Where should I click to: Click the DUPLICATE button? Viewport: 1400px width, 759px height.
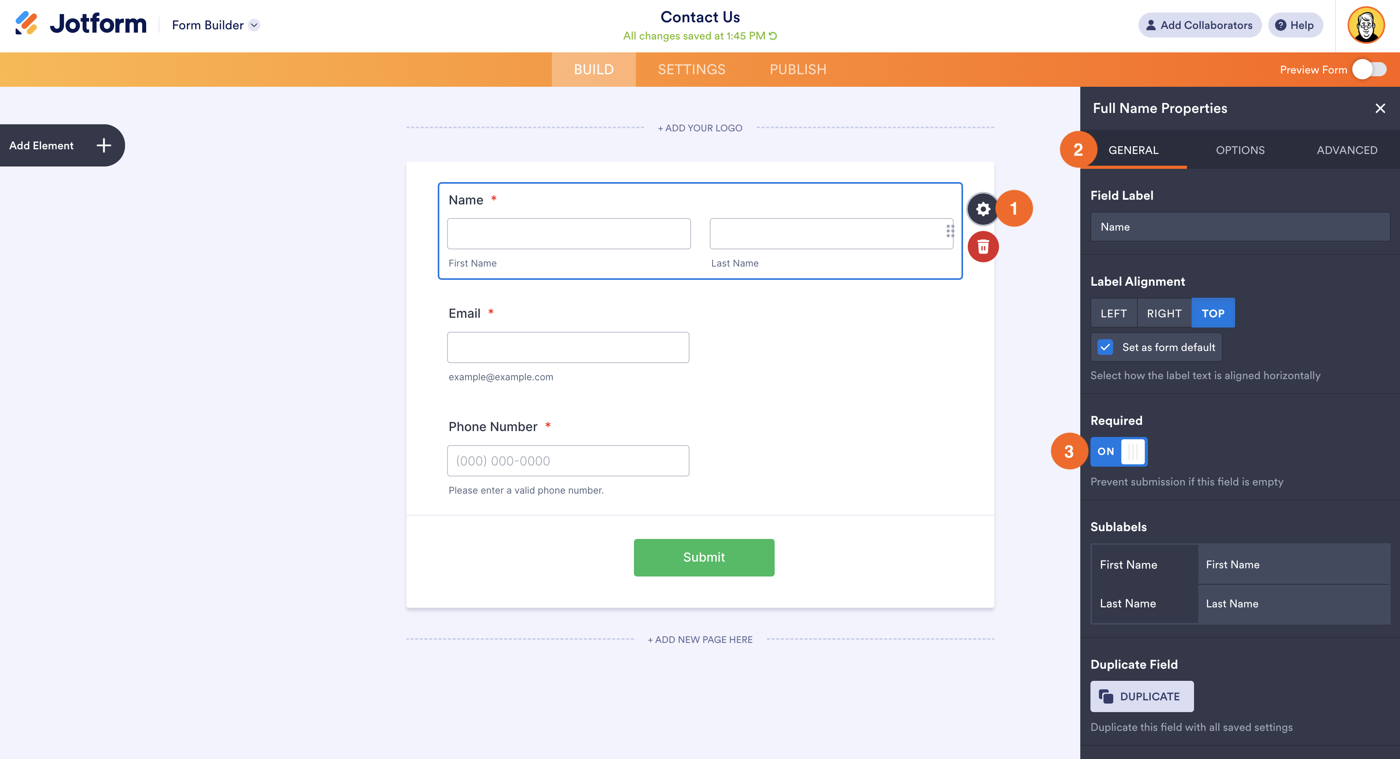(1141, 696)
